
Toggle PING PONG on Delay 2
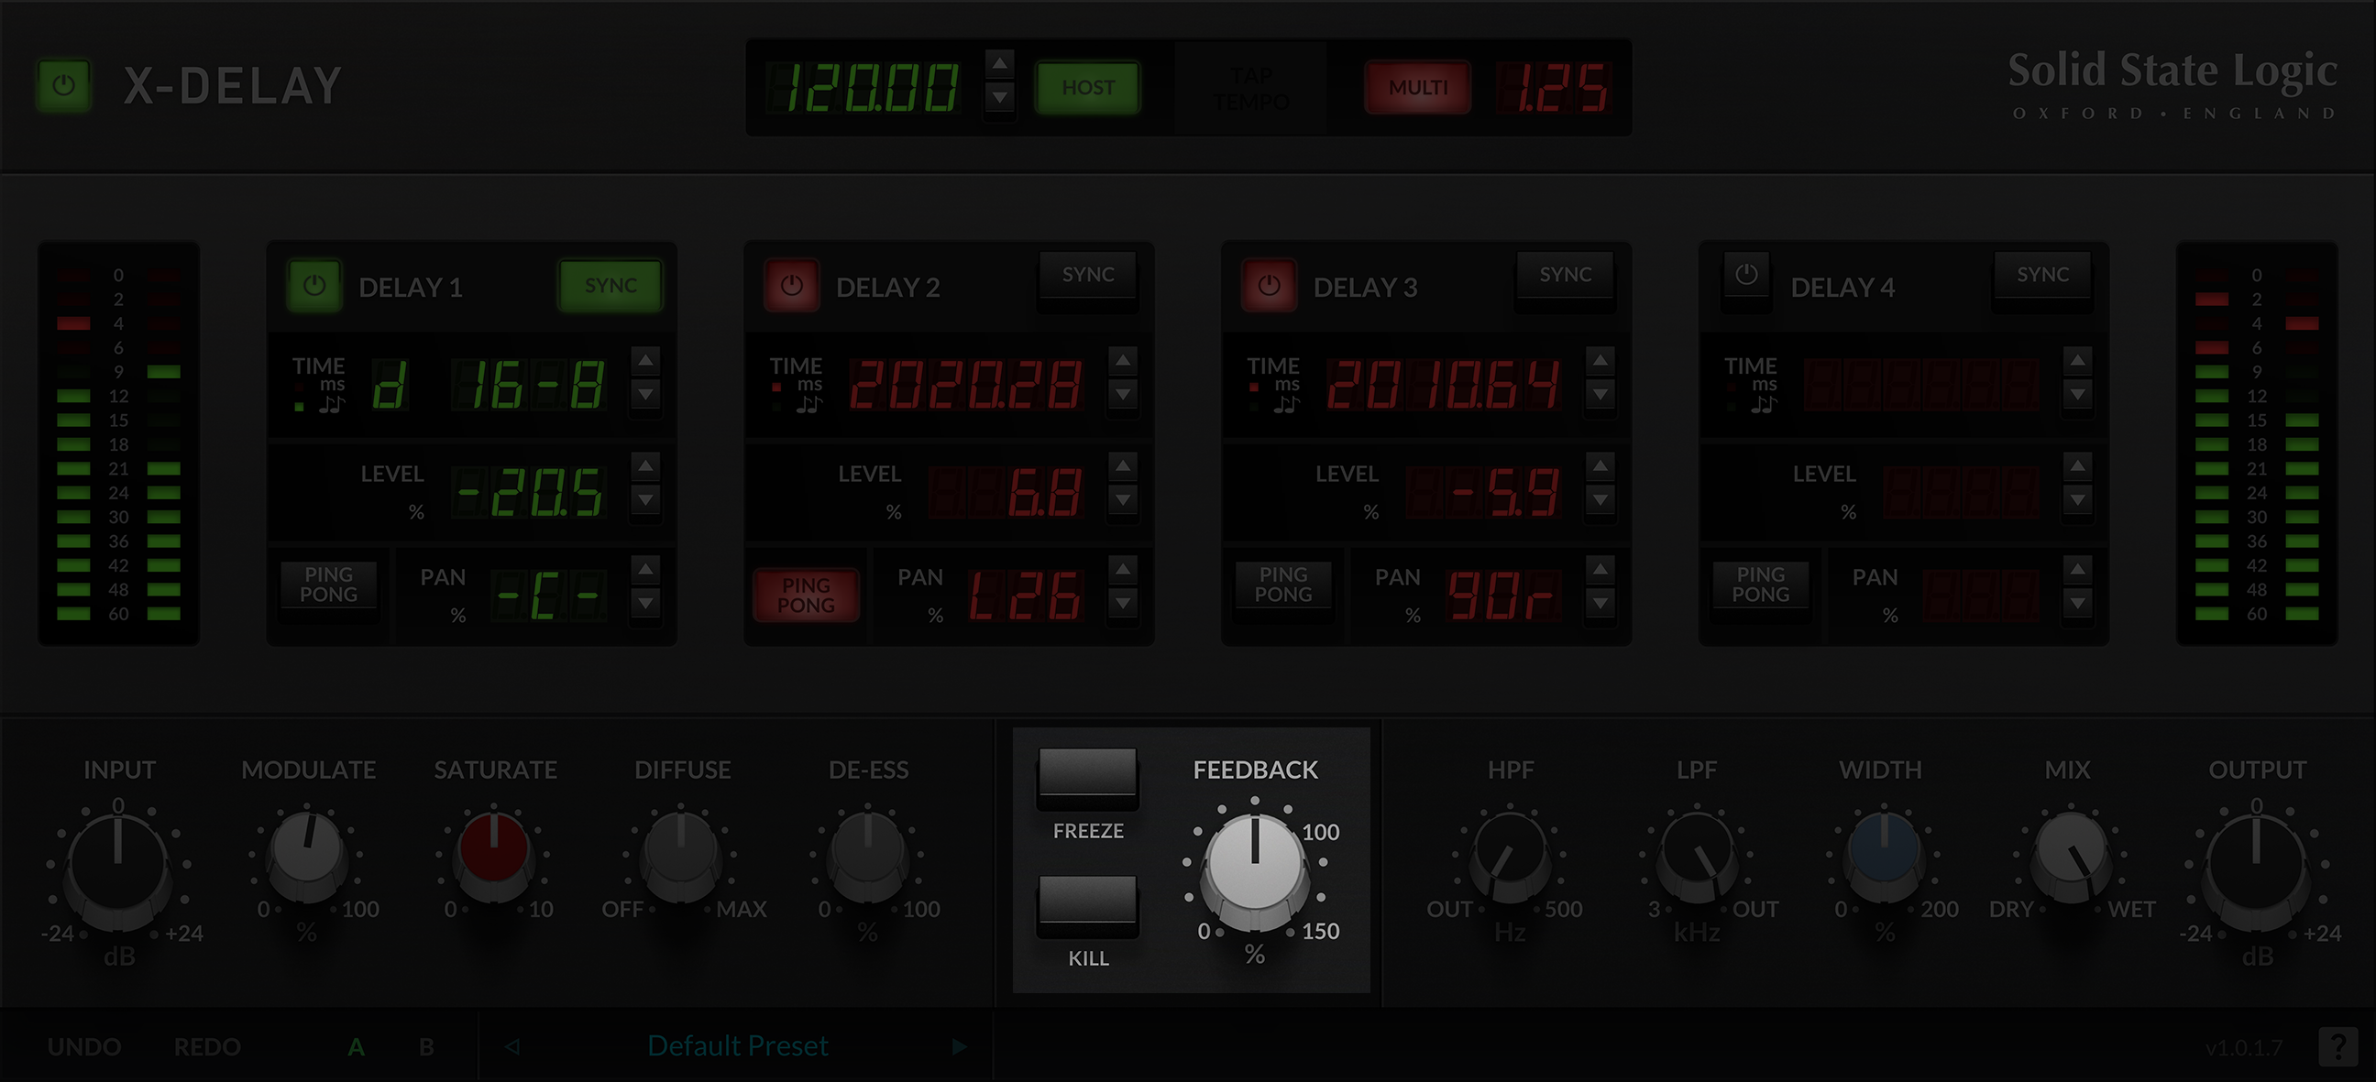coord(805,595)
